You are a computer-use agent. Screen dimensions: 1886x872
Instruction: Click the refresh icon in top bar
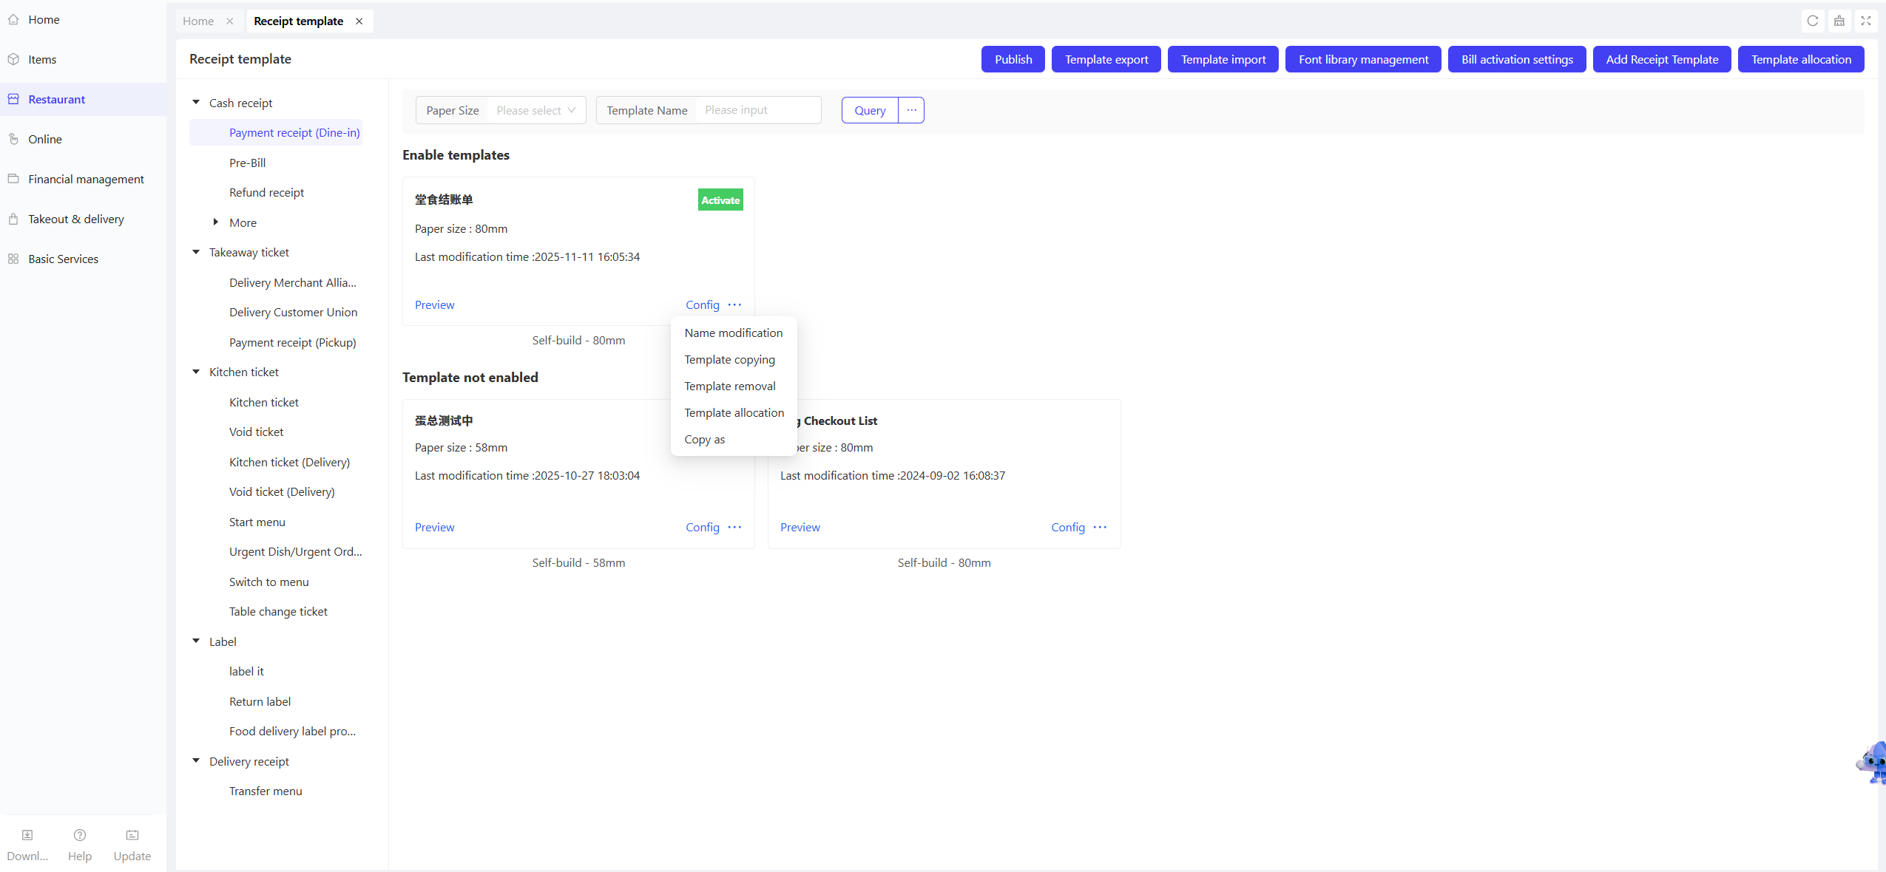(x=1812, y=21)
